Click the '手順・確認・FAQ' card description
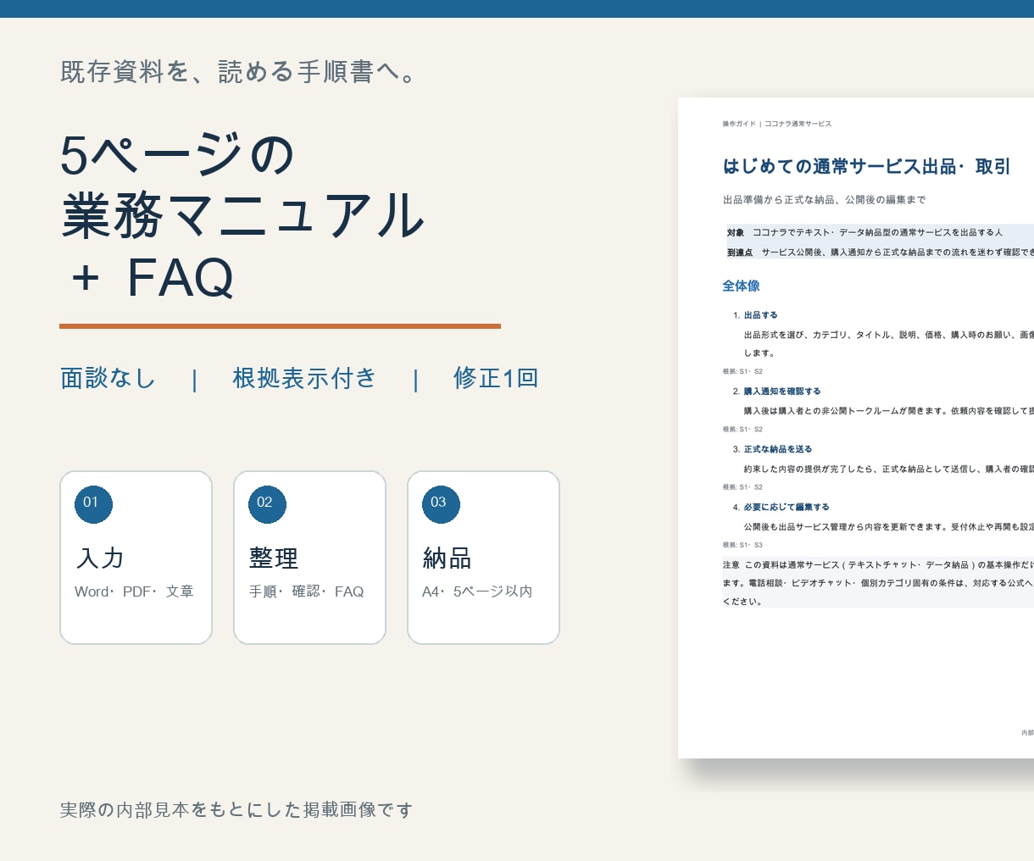Image resolution: width=1034 pixels, height=861 pixels. click(x=307, y=592)
